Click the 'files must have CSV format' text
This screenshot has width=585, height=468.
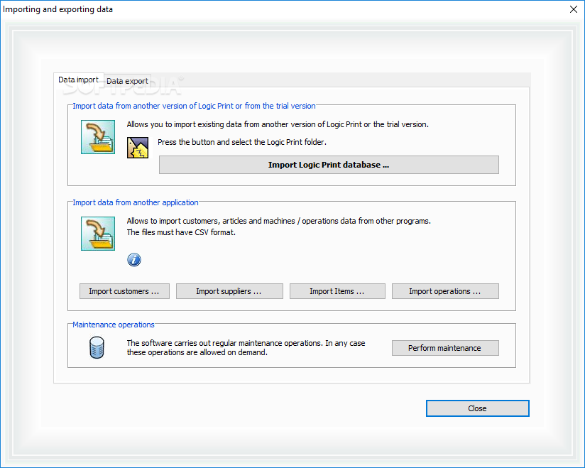pyautogui.click(x=181, y=232)
